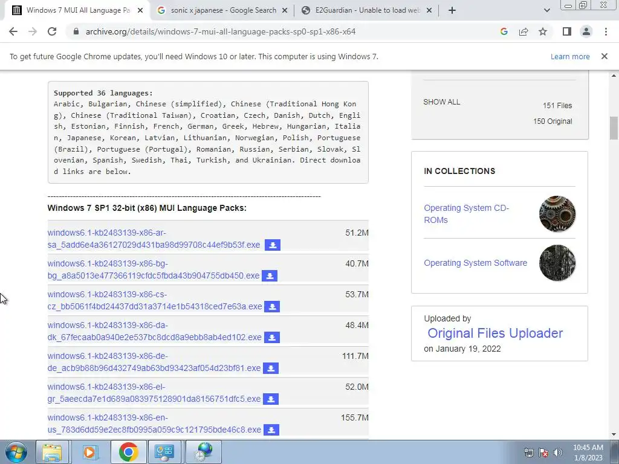This screenshot has width=619, height=464.
Task: Launch Windows Media Player from taskbar
Action: 89,452
